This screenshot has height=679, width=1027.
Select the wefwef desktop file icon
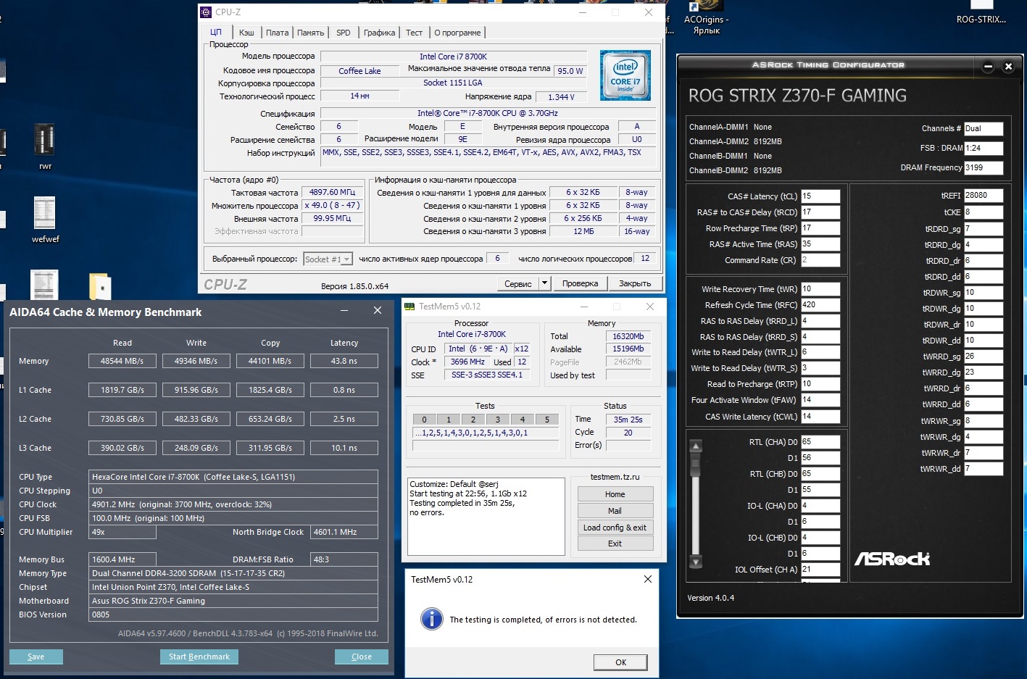click(x=45, y=220)
